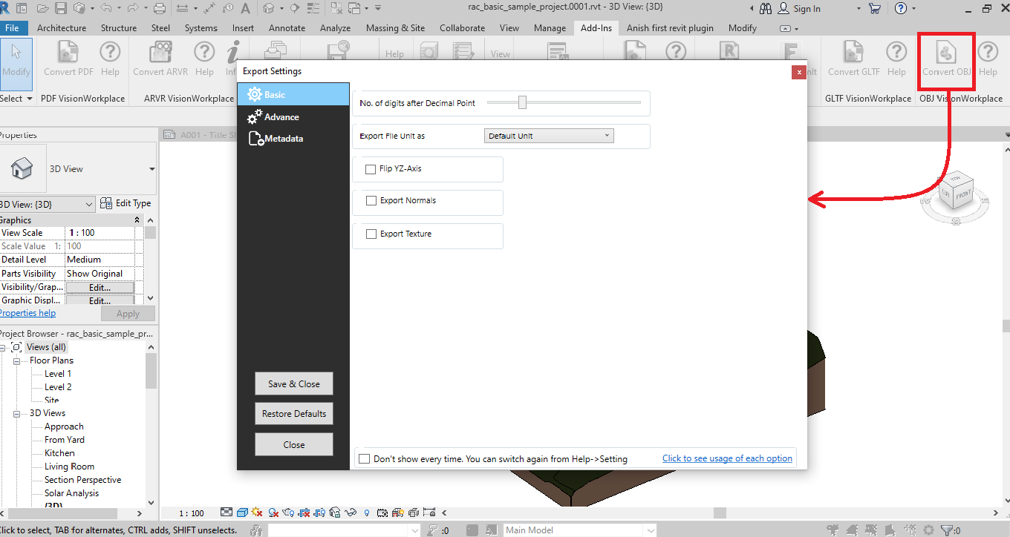
Task: Open Help in the ARVR VisionWorkplace panel
Action: pos(204,59)
